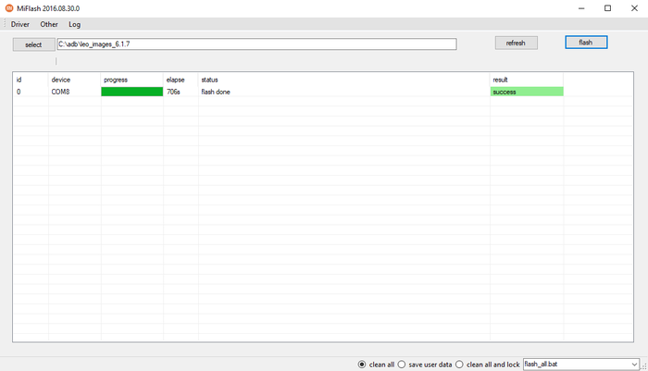Select the clean all radio option

pos(362,365)
